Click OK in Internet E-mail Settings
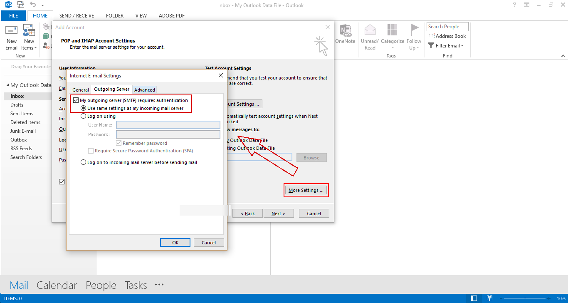 point(175,243)
